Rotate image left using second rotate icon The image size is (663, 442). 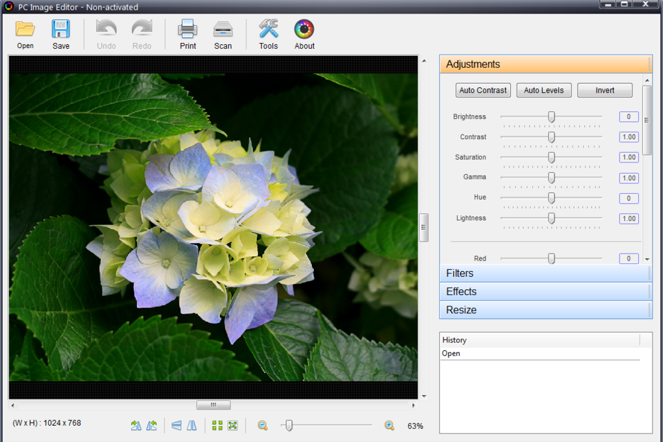pyautogui.click(x=152, y=426)
